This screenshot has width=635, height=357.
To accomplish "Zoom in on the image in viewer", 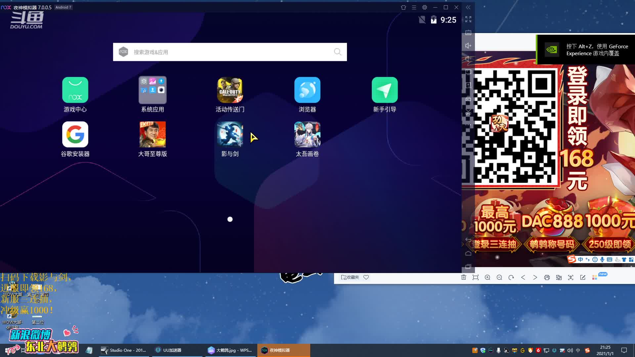I will 487,277.
